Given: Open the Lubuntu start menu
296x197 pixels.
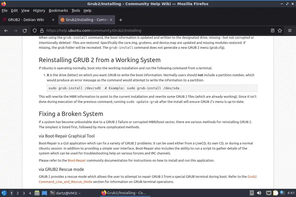Looking at the screenshot, I should pos(4,193).
